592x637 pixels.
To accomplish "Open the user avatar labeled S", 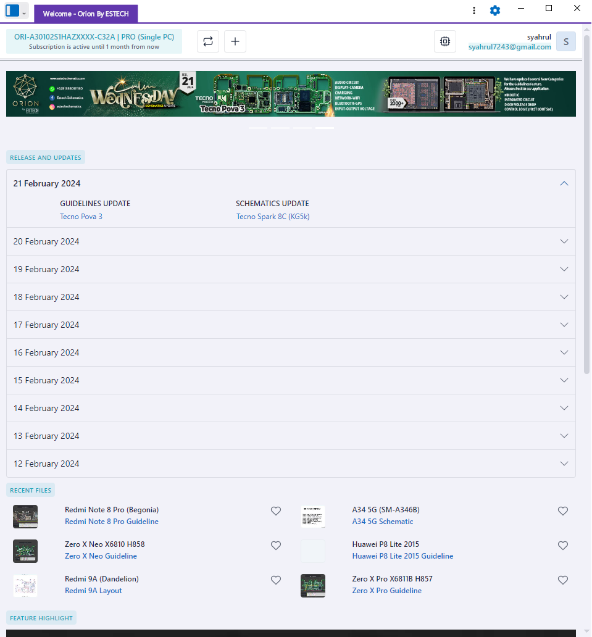I will pos(566,41).
